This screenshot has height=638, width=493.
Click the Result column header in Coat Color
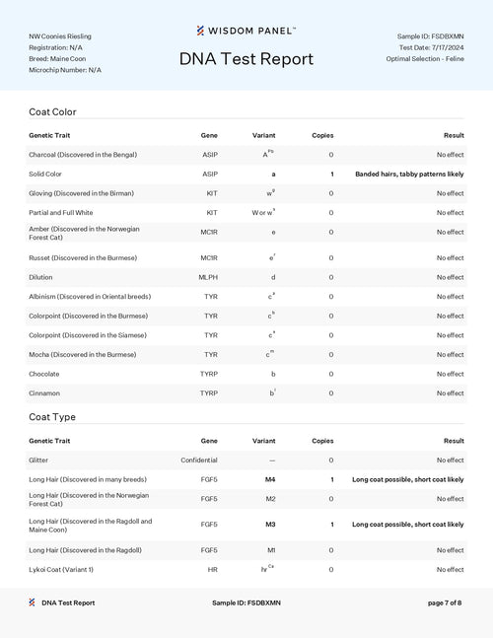[x=454, y=135]
